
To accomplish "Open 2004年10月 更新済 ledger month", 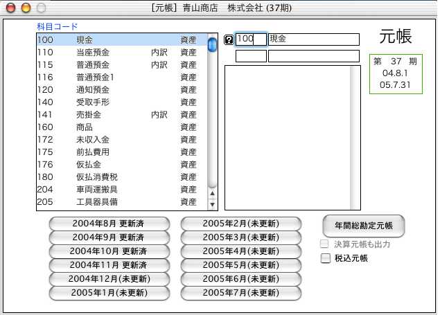I will 109,251.
